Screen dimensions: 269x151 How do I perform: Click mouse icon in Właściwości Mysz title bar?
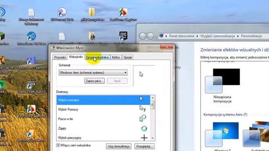point(53,48)
